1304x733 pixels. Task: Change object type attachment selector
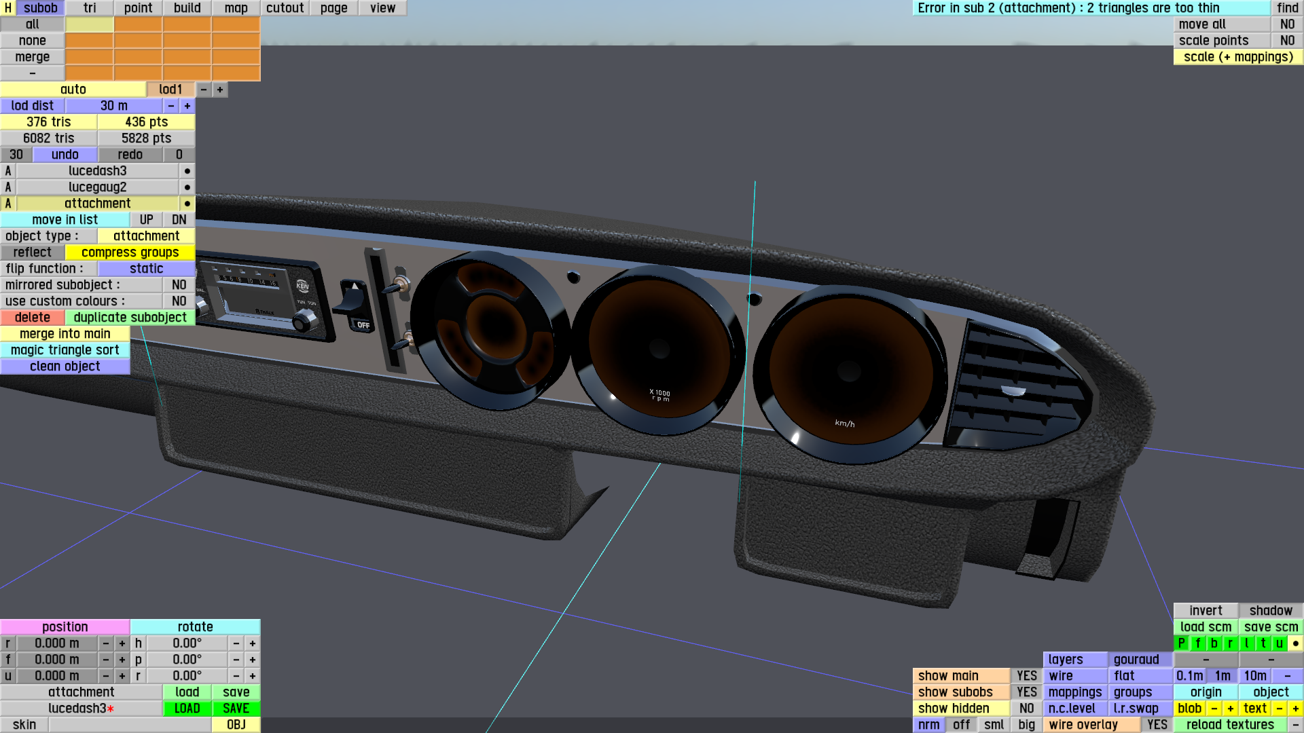coord(146,236)
